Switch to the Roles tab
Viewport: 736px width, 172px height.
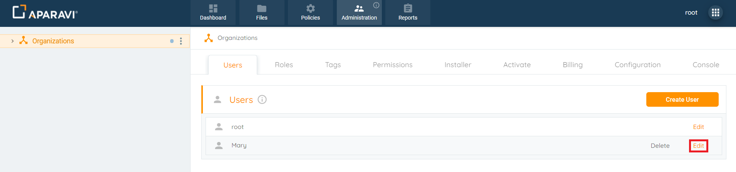(x=284, y=65)
